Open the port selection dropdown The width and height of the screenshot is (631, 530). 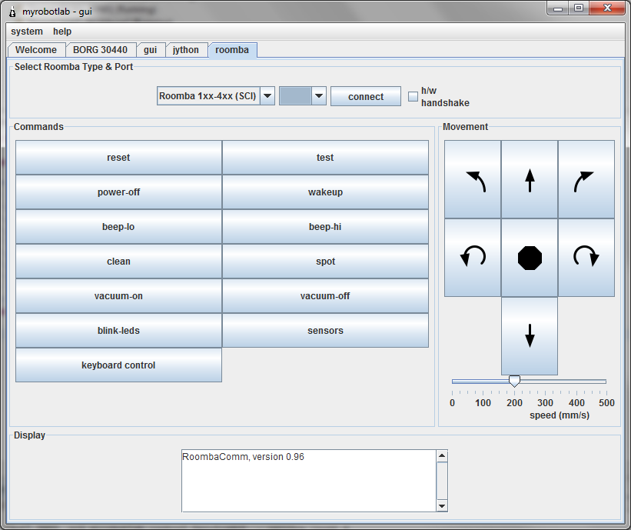pyautogui.click(x=319, y=96)
